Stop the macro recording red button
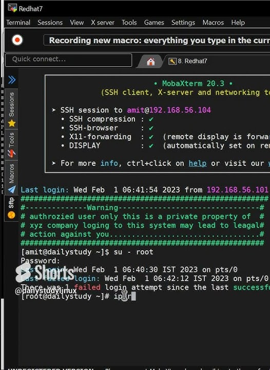 (x=17, y=40)
